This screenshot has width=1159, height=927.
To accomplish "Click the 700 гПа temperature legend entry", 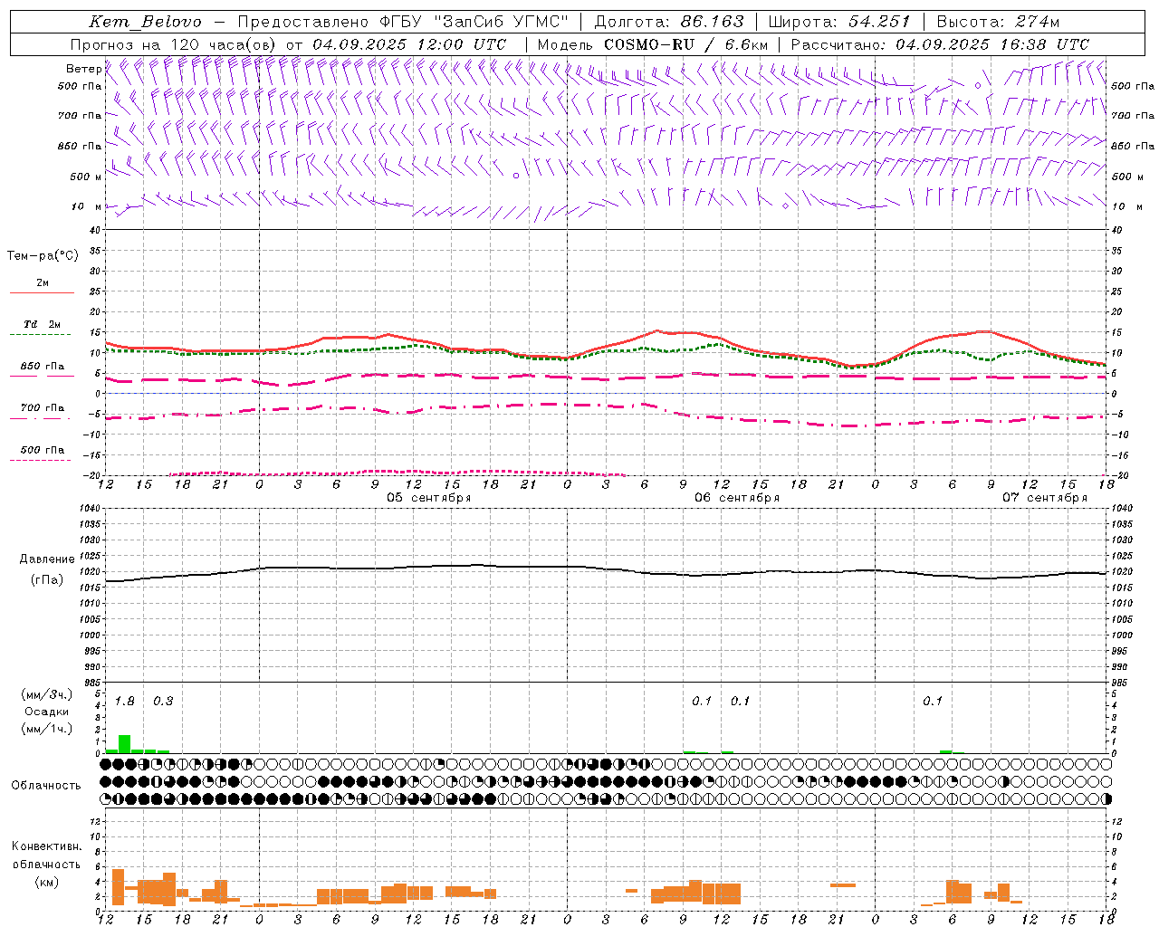I will [x=43, y=408].
